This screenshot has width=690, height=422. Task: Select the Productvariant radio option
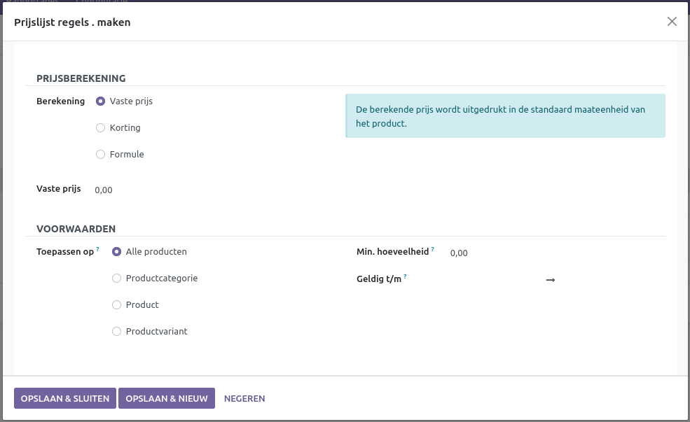[117, 332]
